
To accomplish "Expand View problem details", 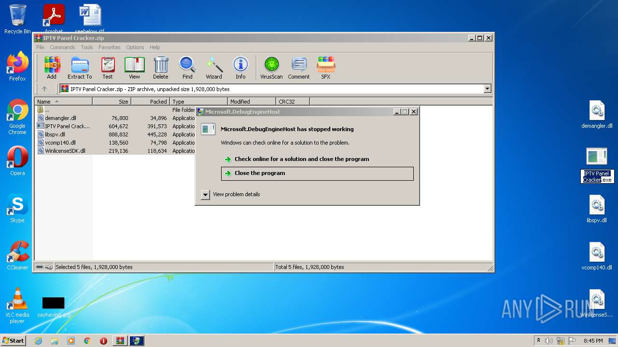I will pos(205,194).
